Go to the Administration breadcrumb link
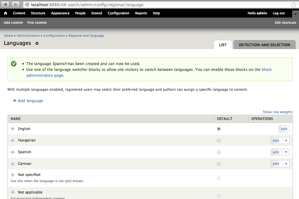Screen dimensions: 299x199 click(28, 35)
